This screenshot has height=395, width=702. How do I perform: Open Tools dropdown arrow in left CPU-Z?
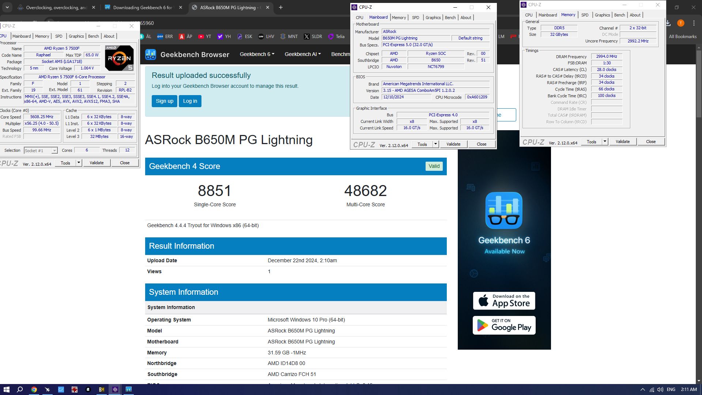point(79,163)
